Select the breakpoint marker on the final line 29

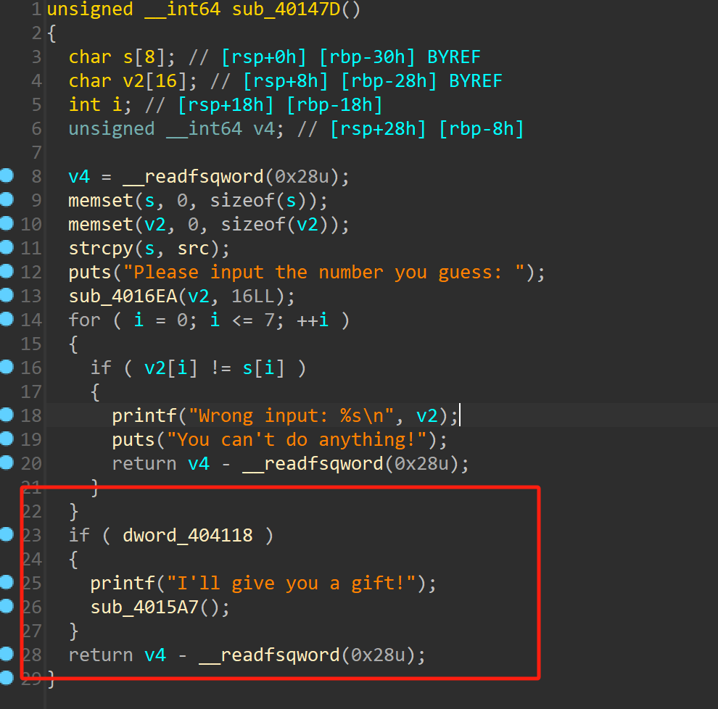coord(6,679)
